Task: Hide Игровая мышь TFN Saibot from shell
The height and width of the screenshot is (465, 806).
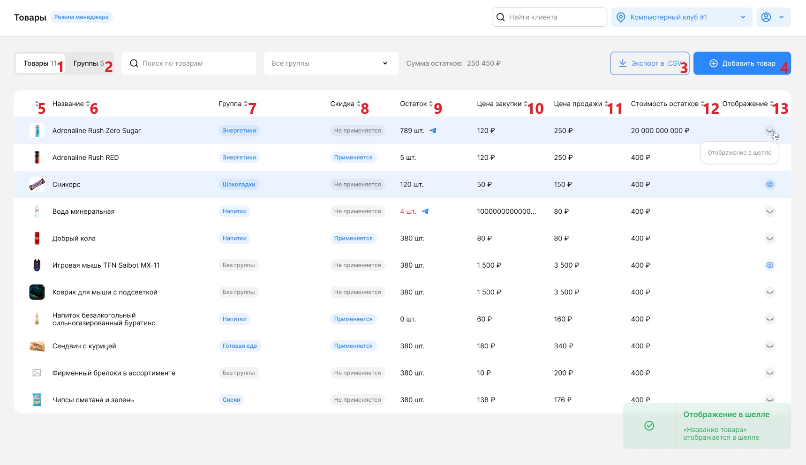Action: point(769,265)
